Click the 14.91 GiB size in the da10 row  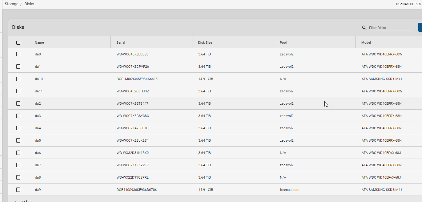pos(206,79)
